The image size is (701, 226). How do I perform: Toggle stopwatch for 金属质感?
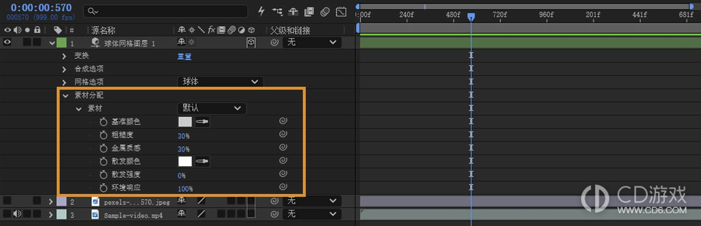103,148
